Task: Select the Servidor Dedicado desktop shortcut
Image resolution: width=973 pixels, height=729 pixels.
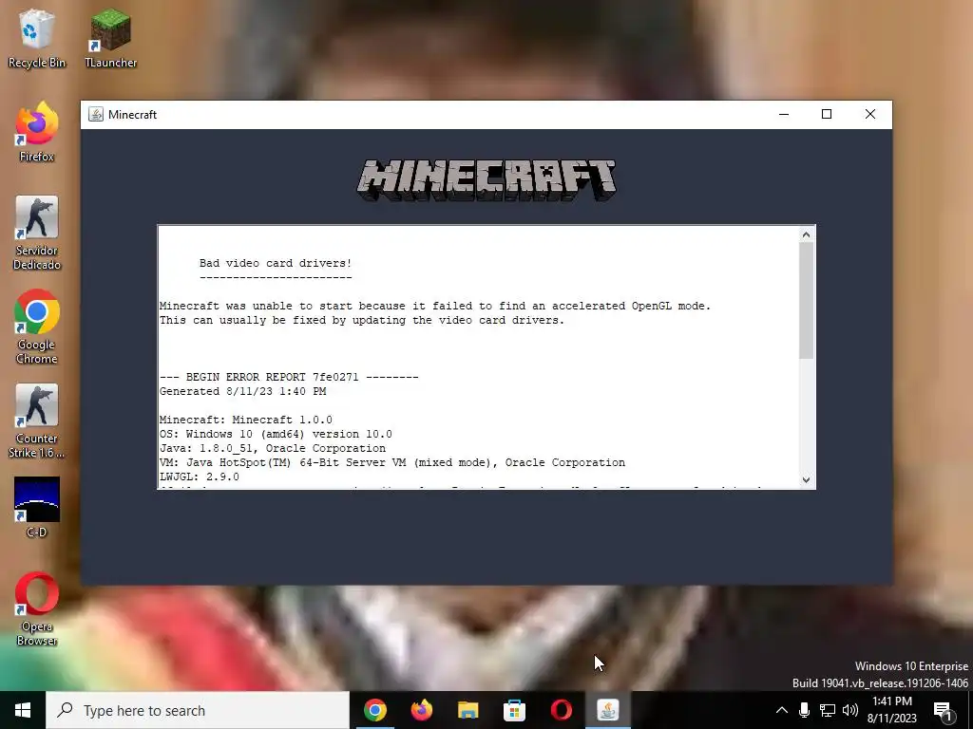Action: pyautogui.click(x=37, y=234)
